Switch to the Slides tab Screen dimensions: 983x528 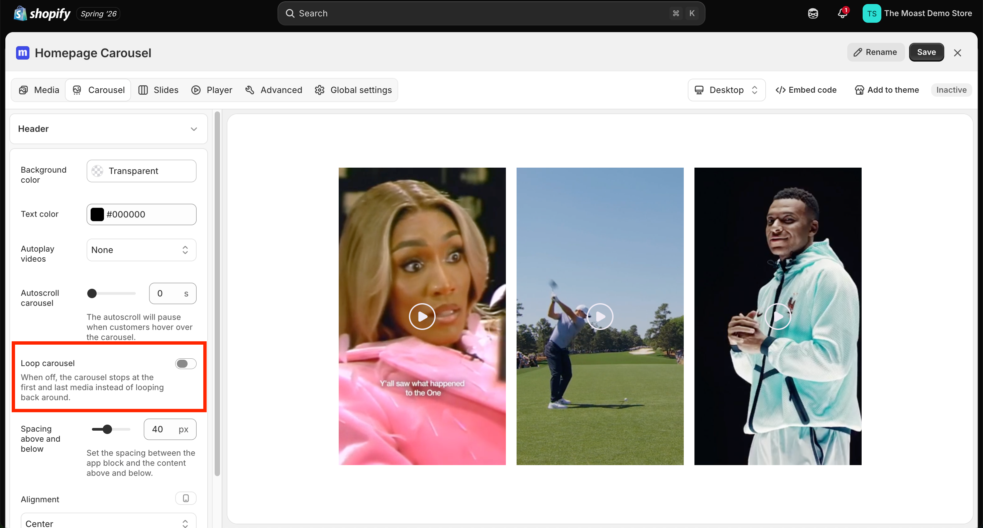click(158, 90)
